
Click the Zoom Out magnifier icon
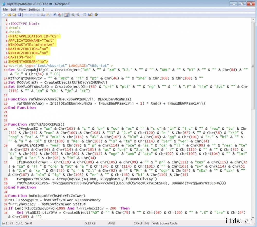tap(78, 15)
